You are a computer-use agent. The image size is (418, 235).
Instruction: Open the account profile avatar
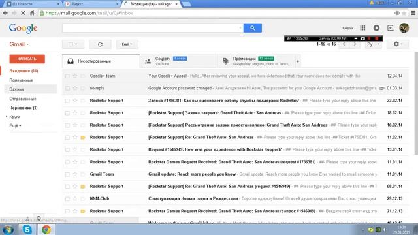point(404,27)
